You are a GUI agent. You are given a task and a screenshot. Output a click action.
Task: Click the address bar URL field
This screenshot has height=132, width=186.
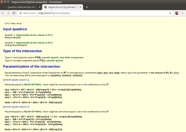coord(92,13)
